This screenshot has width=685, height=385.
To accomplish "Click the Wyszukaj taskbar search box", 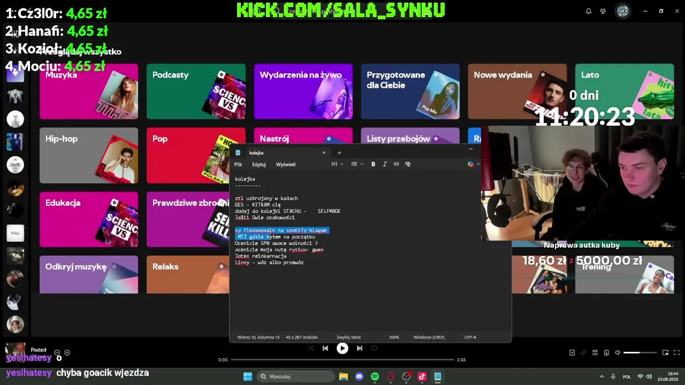I will click(x=296, y=376).
